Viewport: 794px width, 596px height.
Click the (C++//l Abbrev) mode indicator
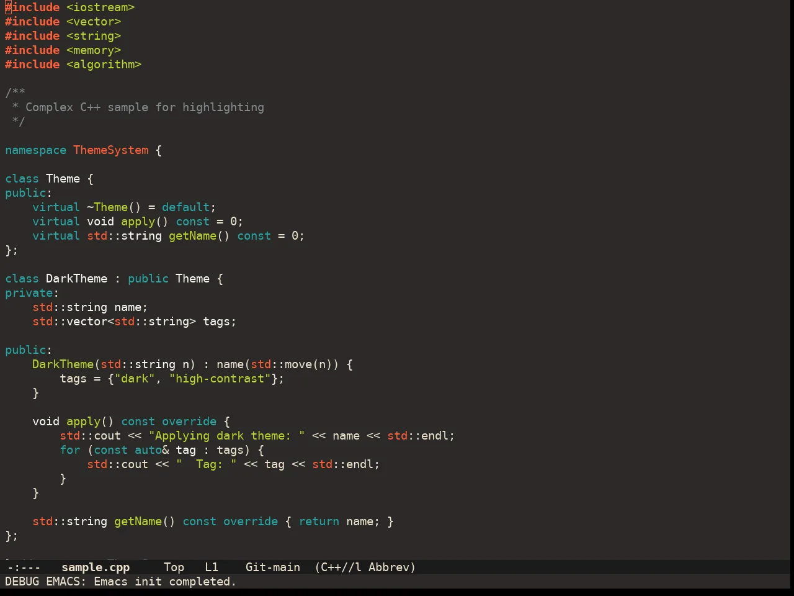365,567
